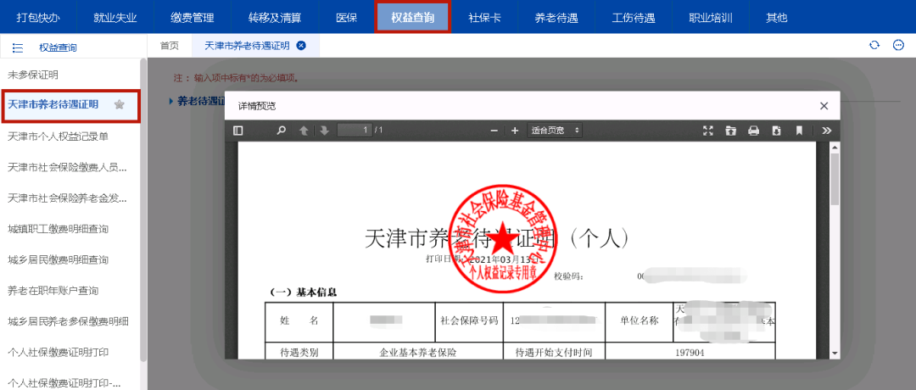Open the 工伤待遇 menu
The width and height of the screenshot is (916, 390).
coord(634,17)
